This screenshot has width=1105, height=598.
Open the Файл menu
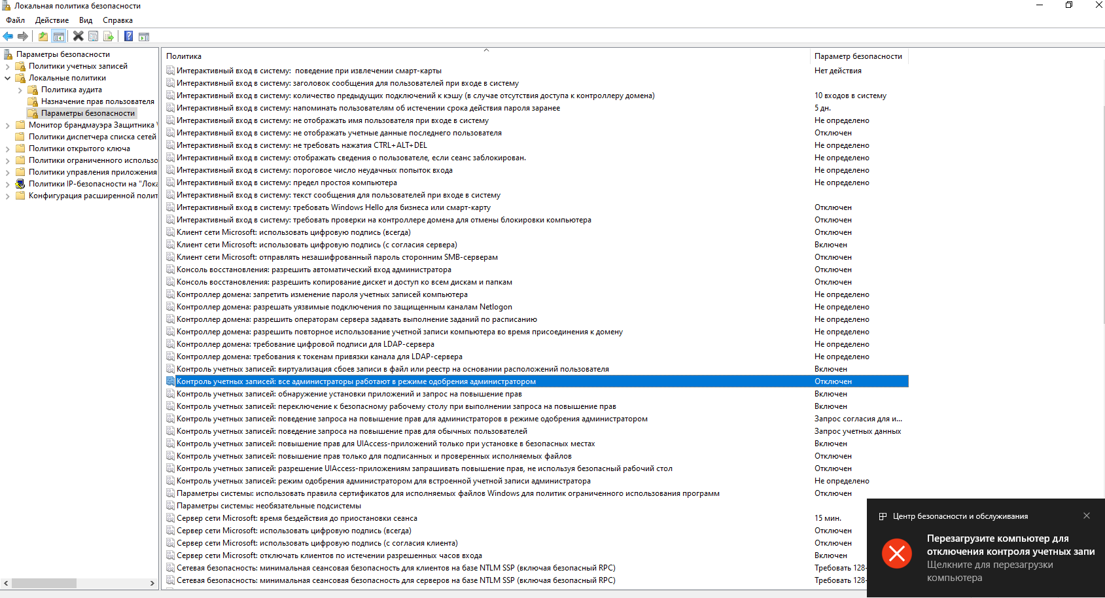pyautogui.click(x=15, y=20)
